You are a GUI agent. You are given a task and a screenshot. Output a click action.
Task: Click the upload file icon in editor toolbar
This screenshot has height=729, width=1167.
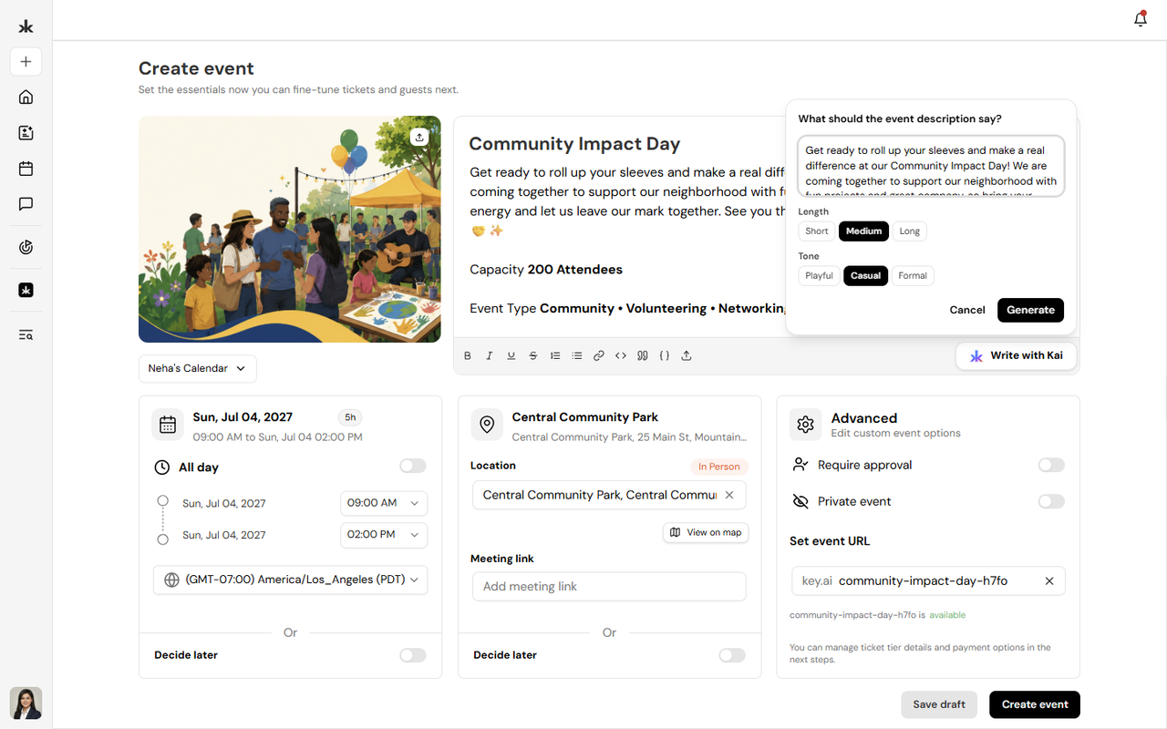coord(687,356)
